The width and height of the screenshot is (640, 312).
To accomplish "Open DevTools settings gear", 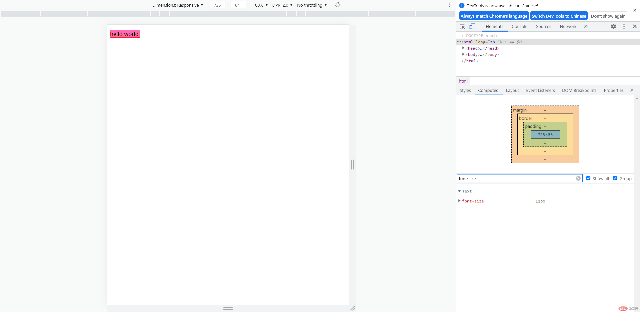I will (x=613, y=26).
